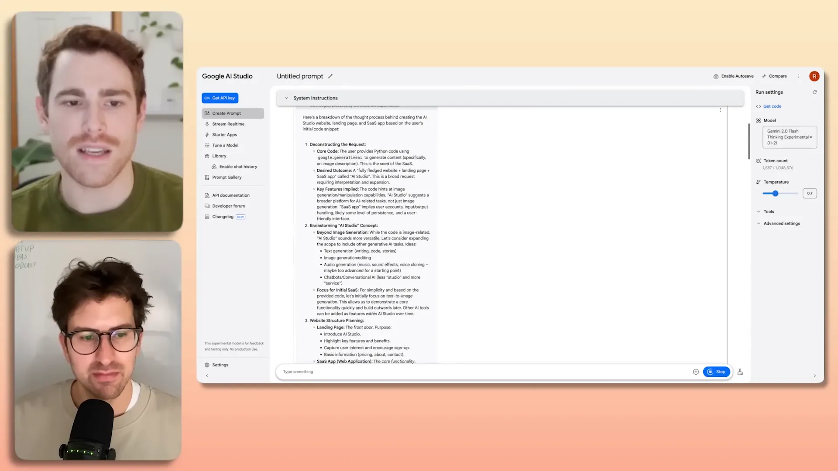Click the add attachment plus icon

[x=696, y=372]
